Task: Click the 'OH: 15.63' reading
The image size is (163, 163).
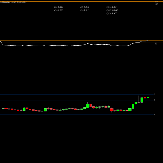Action: point(112,10)
